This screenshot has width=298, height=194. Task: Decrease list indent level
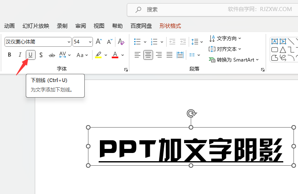(172, 41)
